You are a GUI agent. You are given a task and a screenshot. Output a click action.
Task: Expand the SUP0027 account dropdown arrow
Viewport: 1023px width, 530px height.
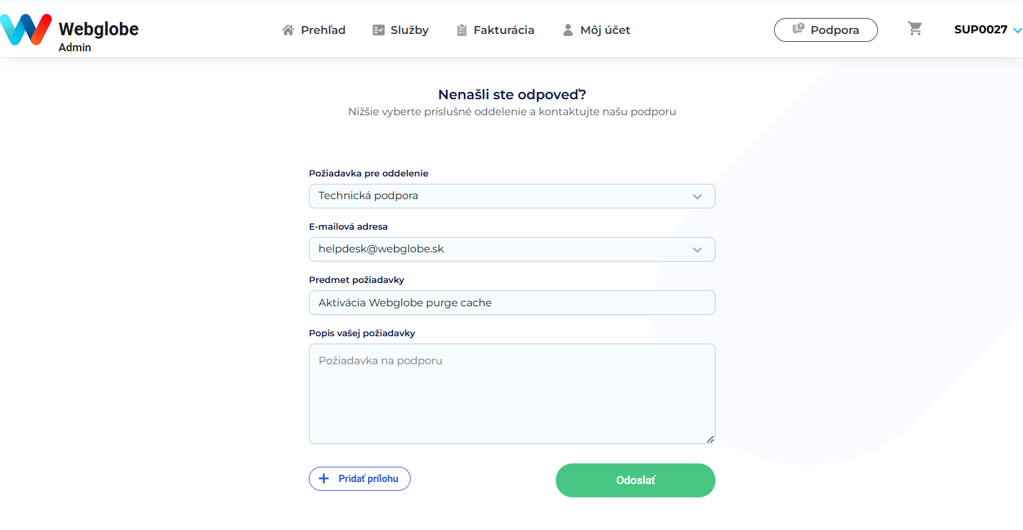point(1017,30)
